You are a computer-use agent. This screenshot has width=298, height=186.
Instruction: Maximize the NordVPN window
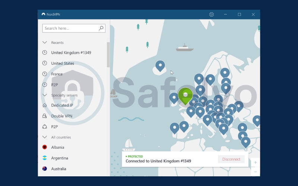click(239, 15)
